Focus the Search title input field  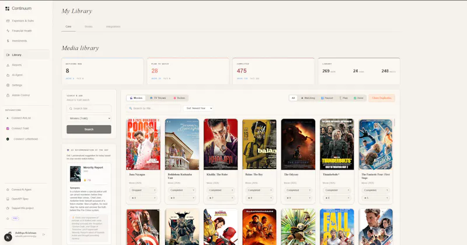point(89,109)
